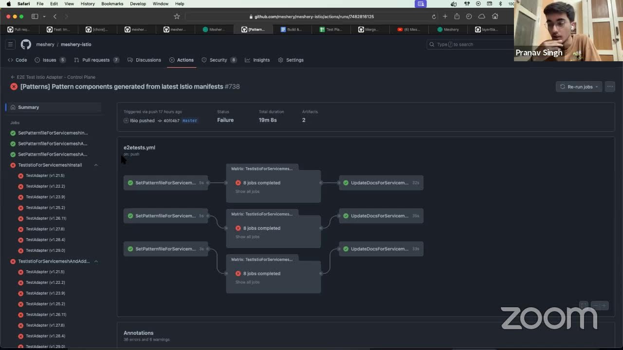Switch to Pull requests tab
Screen dimensions: 623x350
pos(96,60)
